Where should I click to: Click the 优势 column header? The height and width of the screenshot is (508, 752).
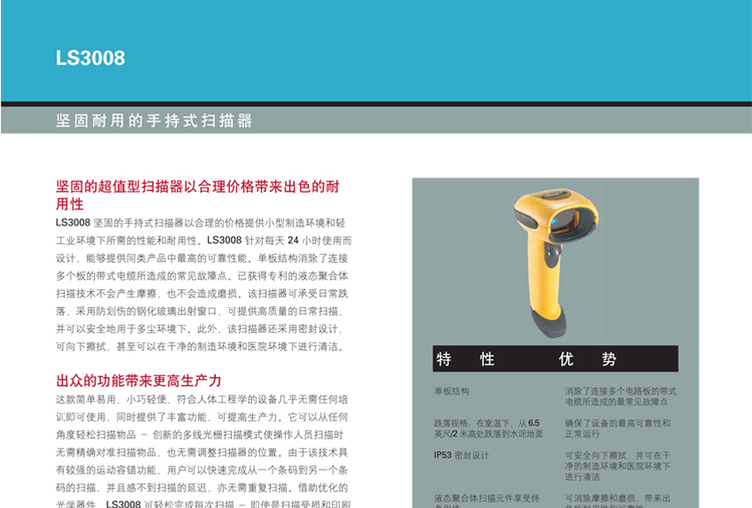[x=587, y=358]
